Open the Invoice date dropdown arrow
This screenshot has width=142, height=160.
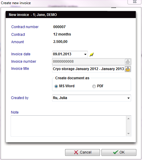[85, 54]
